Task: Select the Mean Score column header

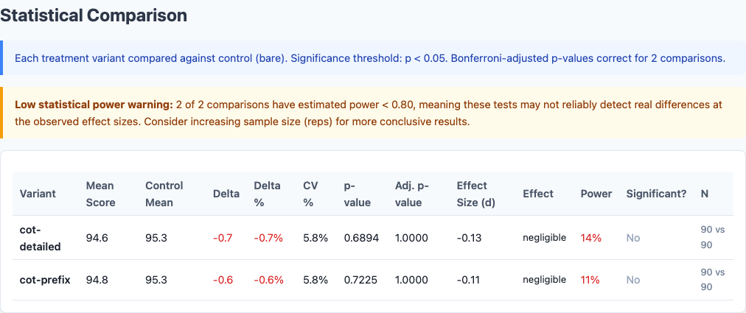Action: pyautogui.click(x=100, y=194)
